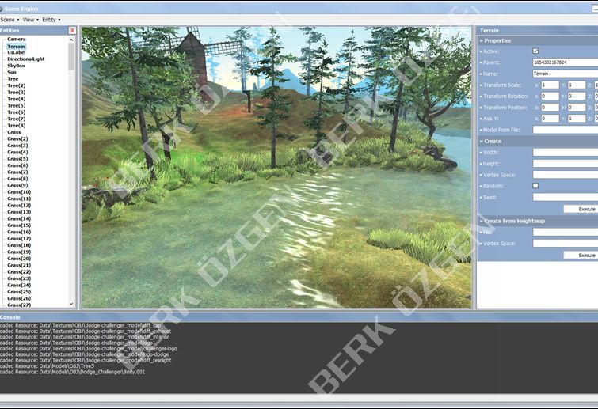Open the Entity menu
The image size is (598, 409).
[51, 20]
